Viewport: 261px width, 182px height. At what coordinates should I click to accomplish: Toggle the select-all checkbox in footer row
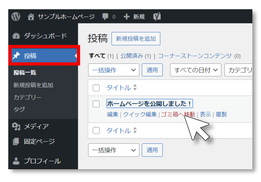pos(97,131)
